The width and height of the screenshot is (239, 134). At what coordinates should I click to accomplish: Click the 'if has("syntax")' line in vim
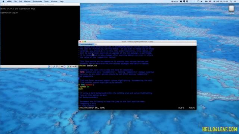pyautogui.click(x=86, y=84)
